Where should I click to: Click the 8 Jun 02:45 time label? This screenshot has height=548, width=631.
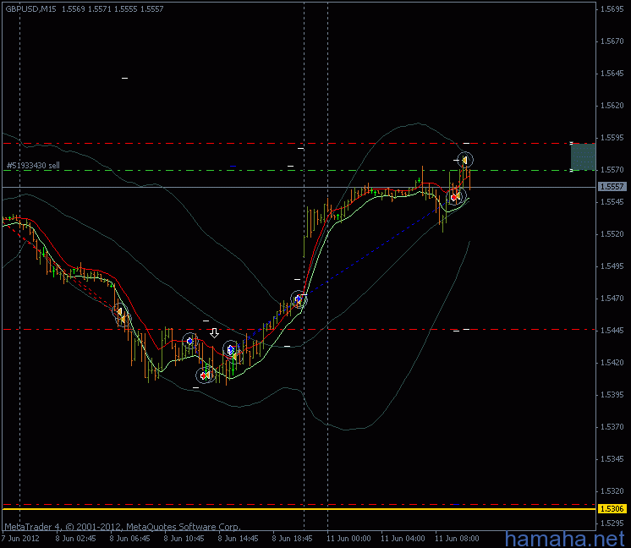[x=75, y=539]
